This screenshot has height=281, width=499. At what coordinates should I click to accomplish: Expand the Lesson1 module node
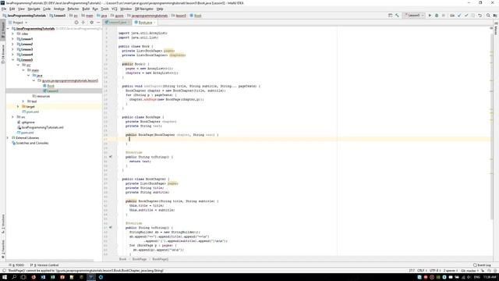pyautogui.click(x=13, y=39)
